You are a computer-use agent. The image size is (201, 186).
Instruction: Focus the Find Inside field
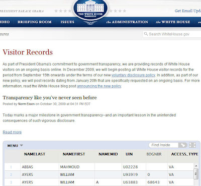[x=163, y=145]
